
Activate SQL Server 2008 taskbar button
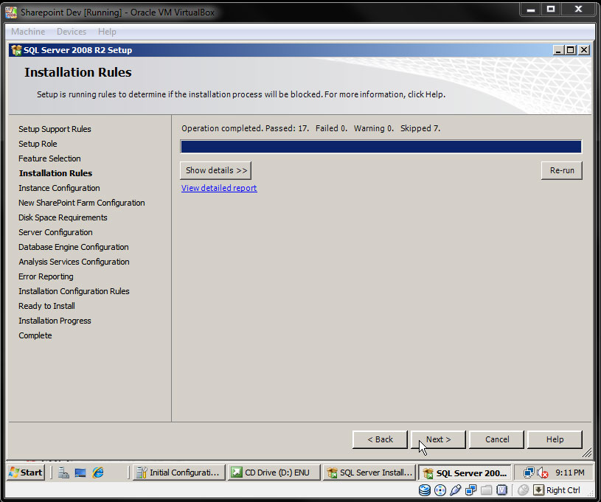click(x=465, y=473)
